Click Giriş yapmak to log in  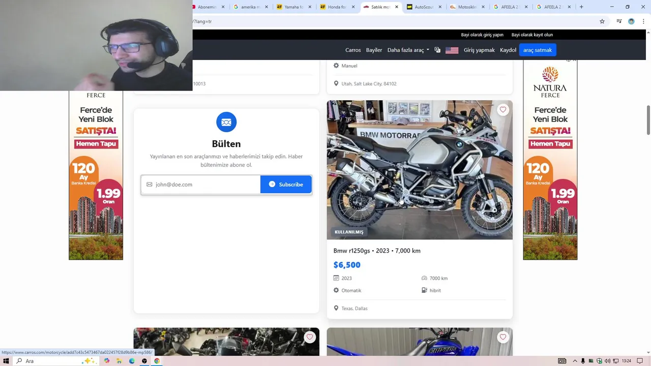(x=479, y=50)
